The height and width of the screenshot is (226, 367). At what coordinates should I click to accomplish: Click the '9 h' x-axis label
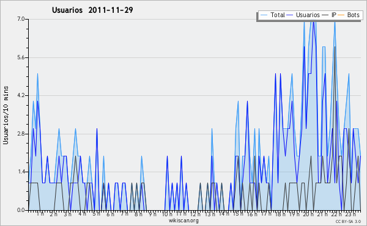[x=152, y=214]
